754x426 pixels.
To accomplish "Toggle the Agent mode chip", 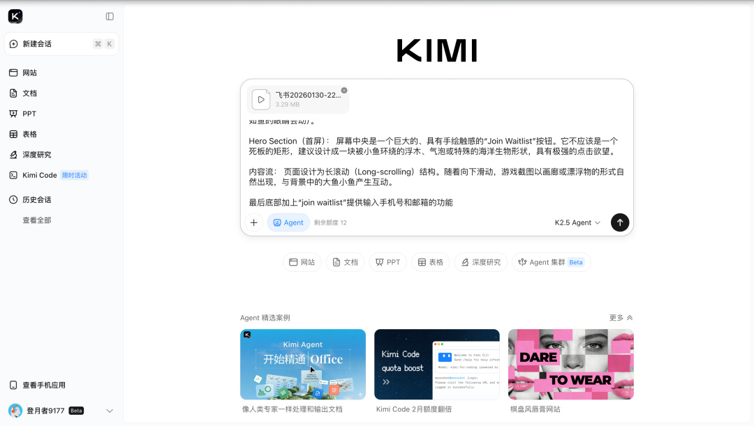I will pos(288,222).
